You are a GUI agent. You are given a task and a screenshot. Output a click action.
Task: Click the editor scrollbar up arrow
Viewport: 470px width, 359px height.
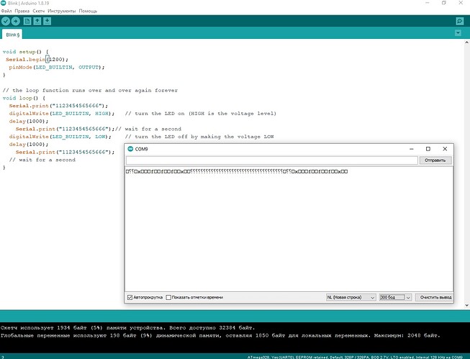(466, 42)
